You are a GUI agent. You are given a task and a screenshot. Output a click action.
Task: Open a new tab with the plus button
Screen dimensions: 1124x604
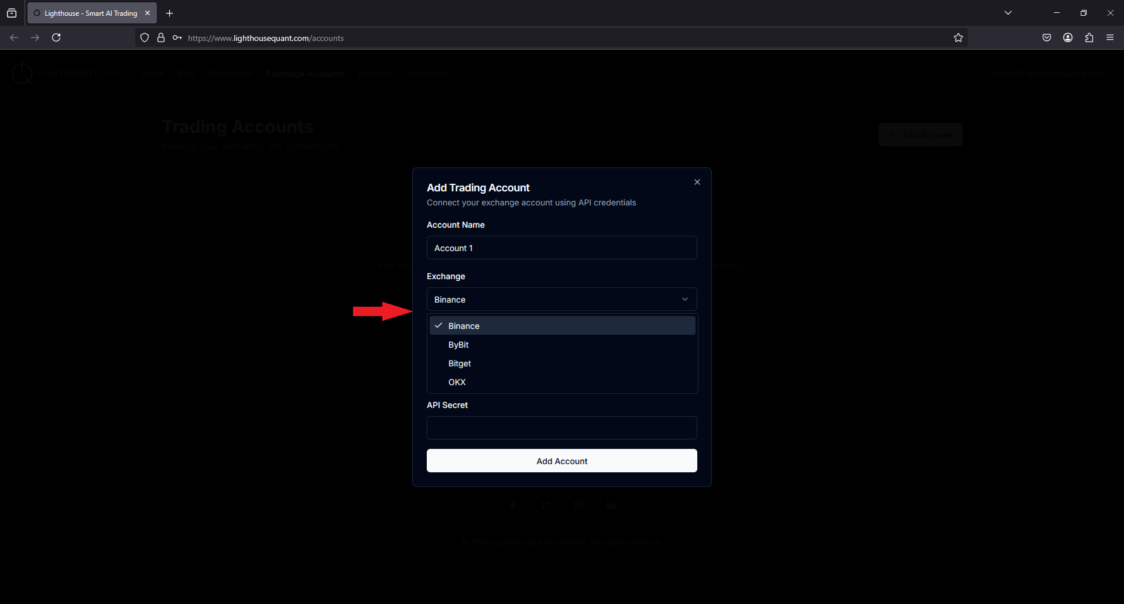tap(169, 13)
